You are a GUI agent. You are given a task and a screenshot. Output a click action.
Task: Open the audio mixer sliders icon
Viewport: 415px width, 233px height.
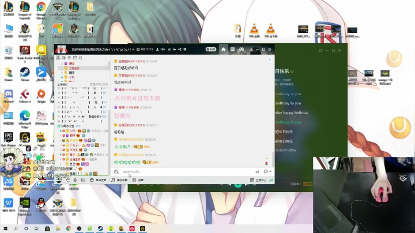point(83,180)
